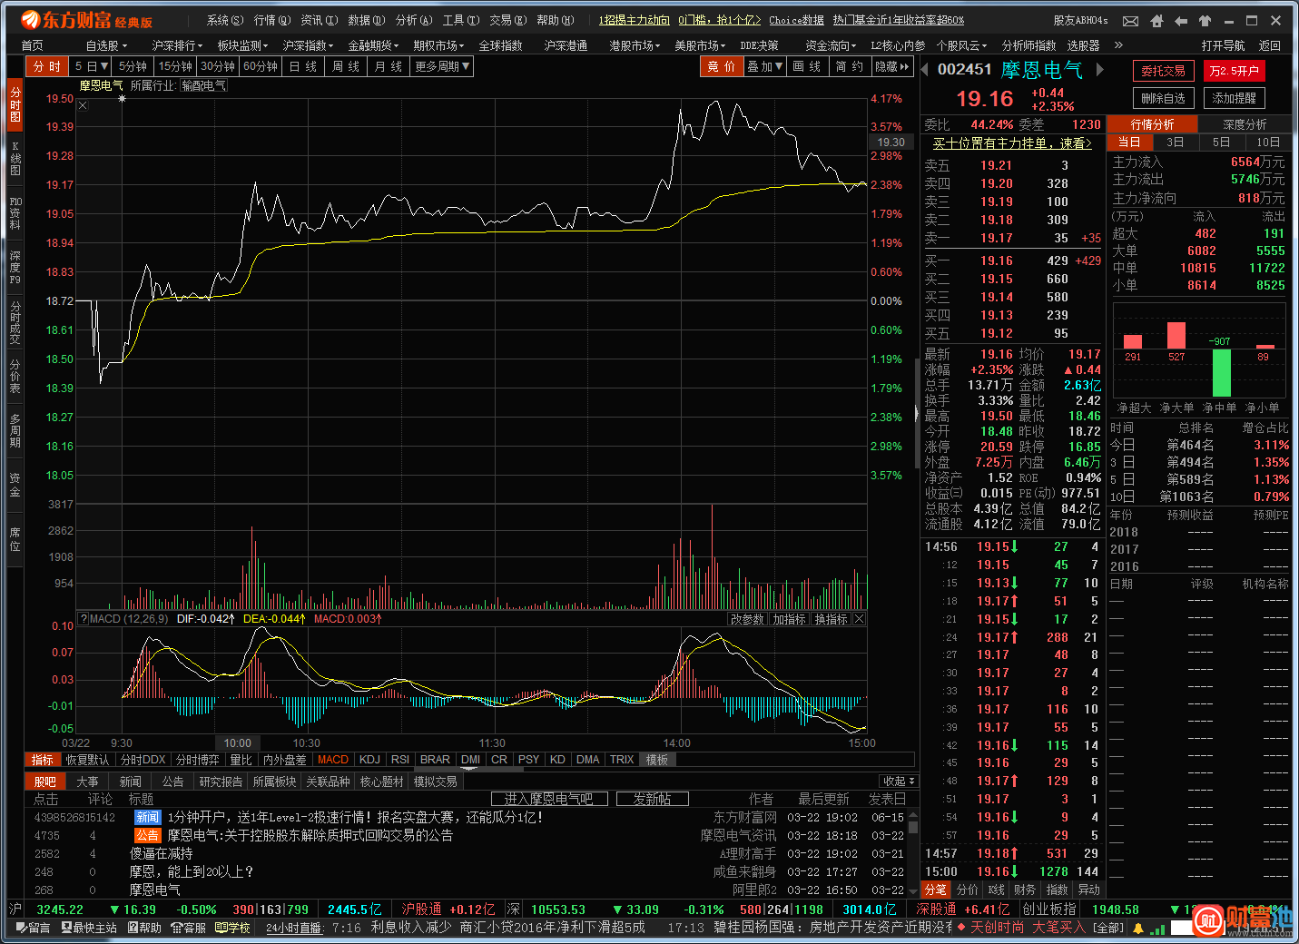The height and width of the screenshot is (944, 1299).
Task: Click the shirt skin icon in the title bar
Action: point(1205,20)
